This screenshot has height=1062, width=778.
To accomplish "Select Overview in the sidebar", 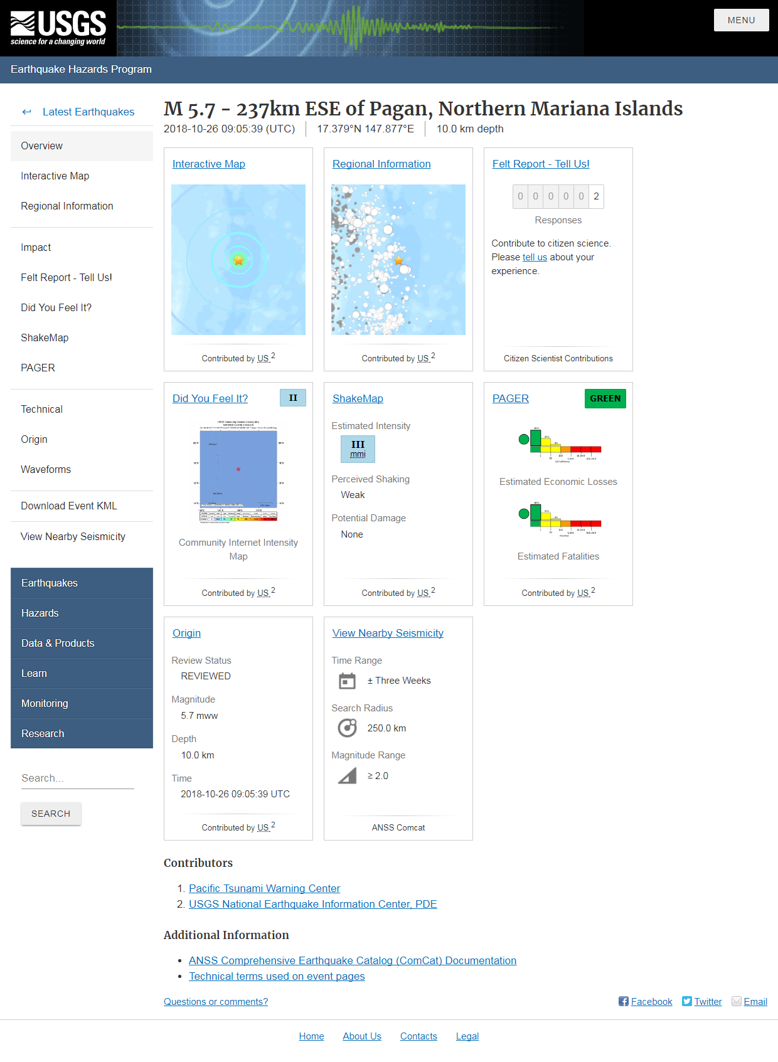I will (x=82, y=146).
